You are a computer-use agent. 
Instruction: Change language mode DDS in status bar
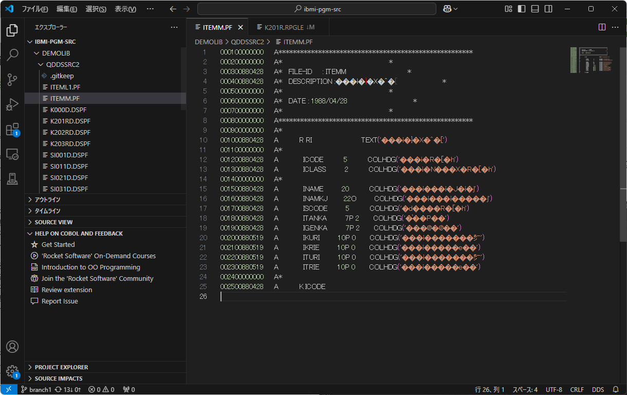598,389
